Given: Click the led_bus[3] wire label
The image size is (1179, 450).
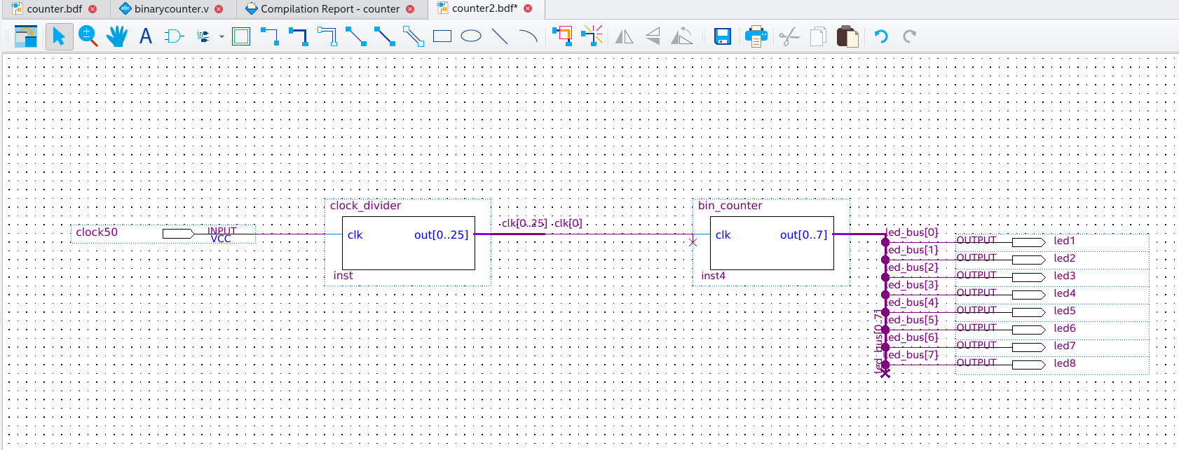Looking at the screenshot, I should coord(912,285).
